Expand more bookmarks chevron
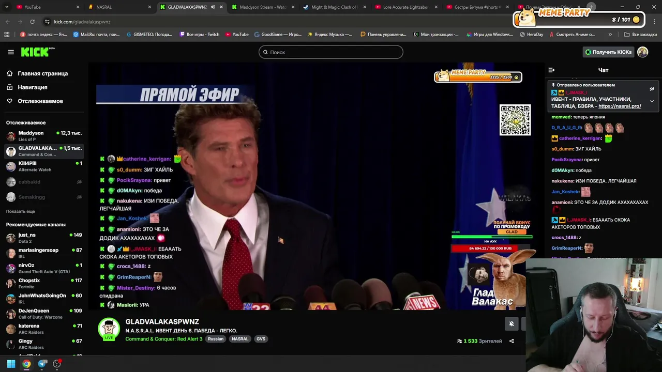The height and width of the screenshot is (372, 662). pos(610,35)
